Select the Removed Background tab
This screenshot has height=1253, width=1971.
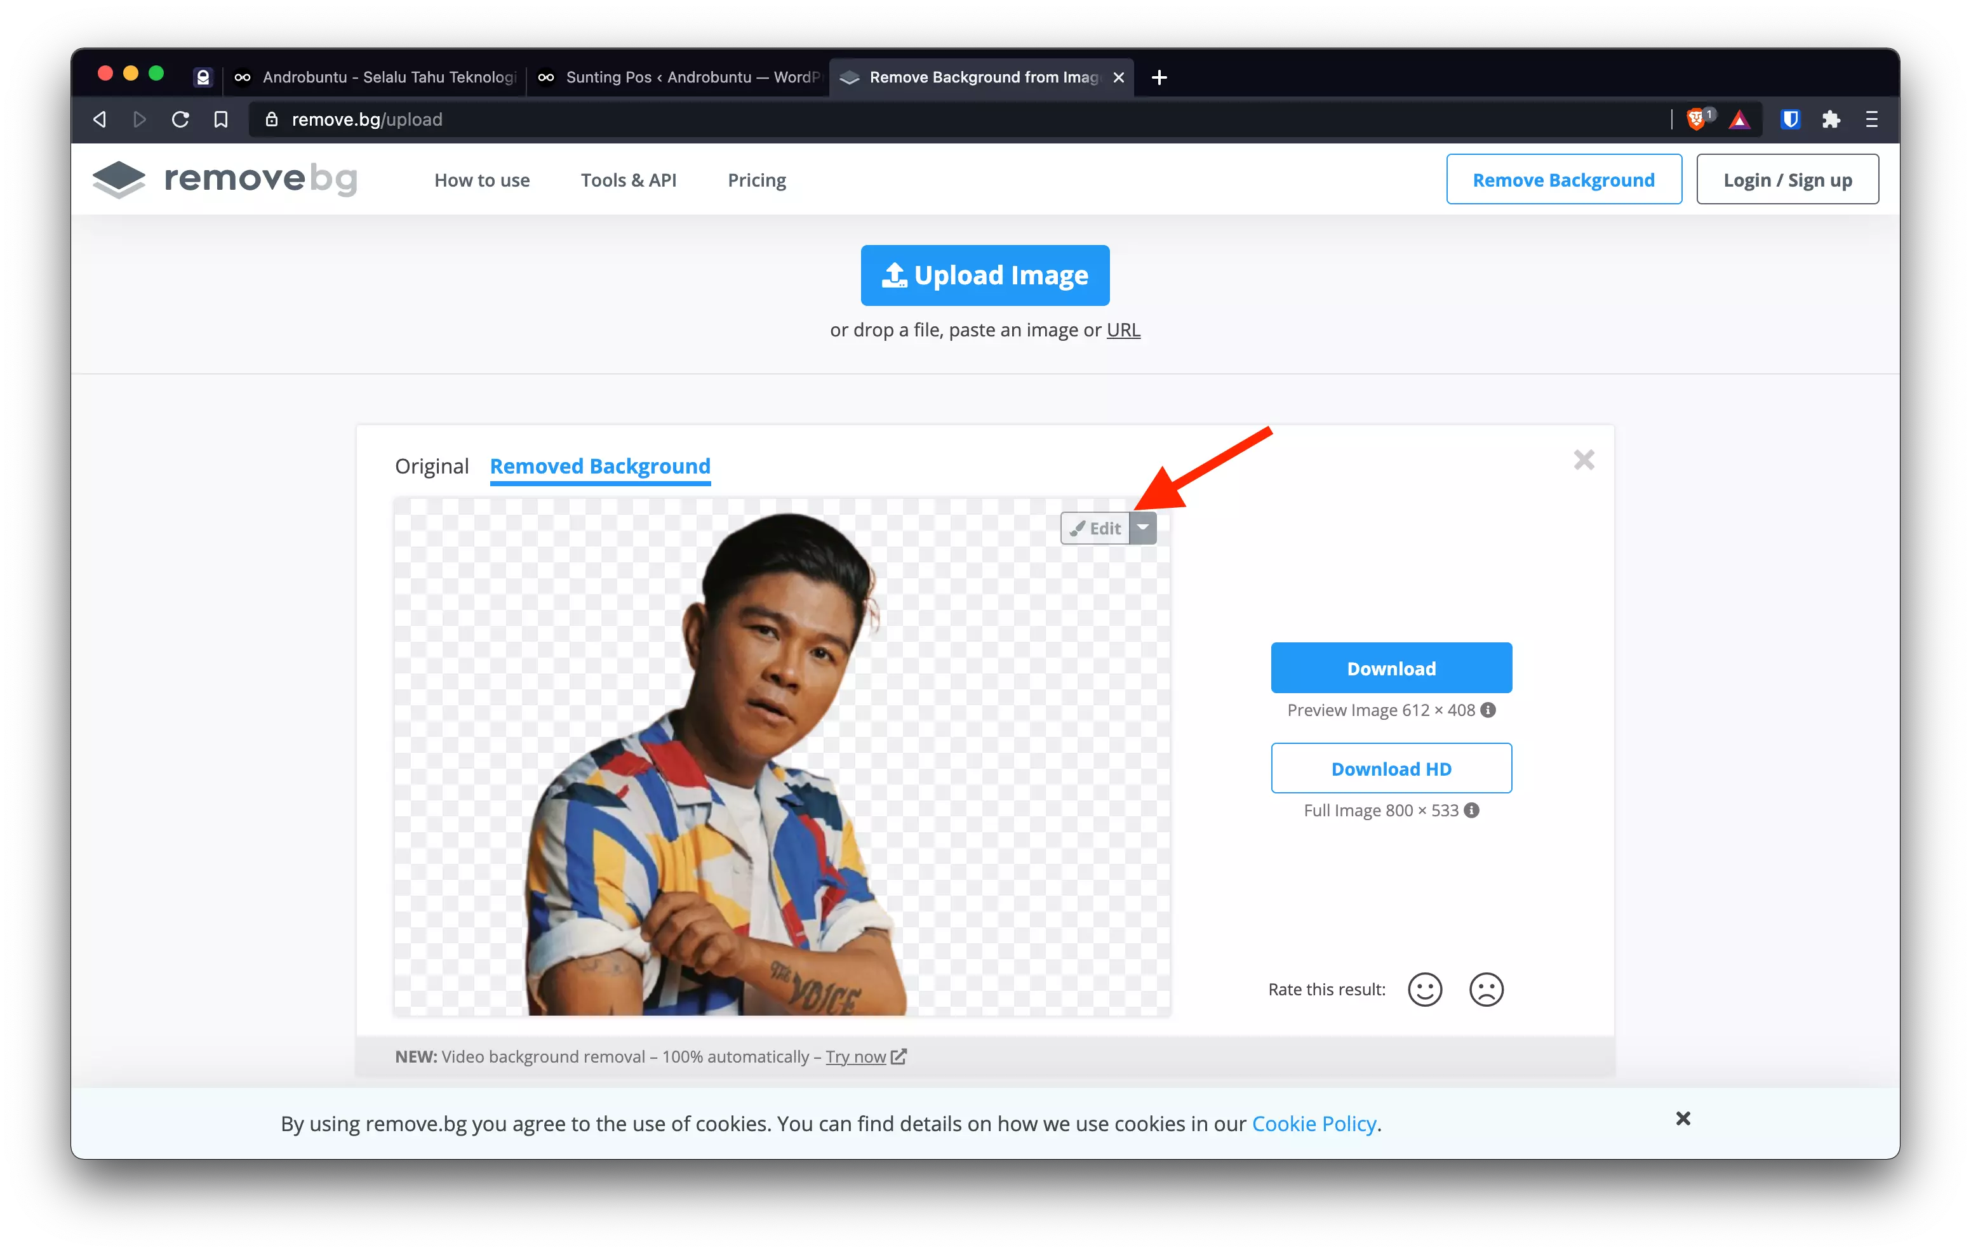[x=600, y=466]
